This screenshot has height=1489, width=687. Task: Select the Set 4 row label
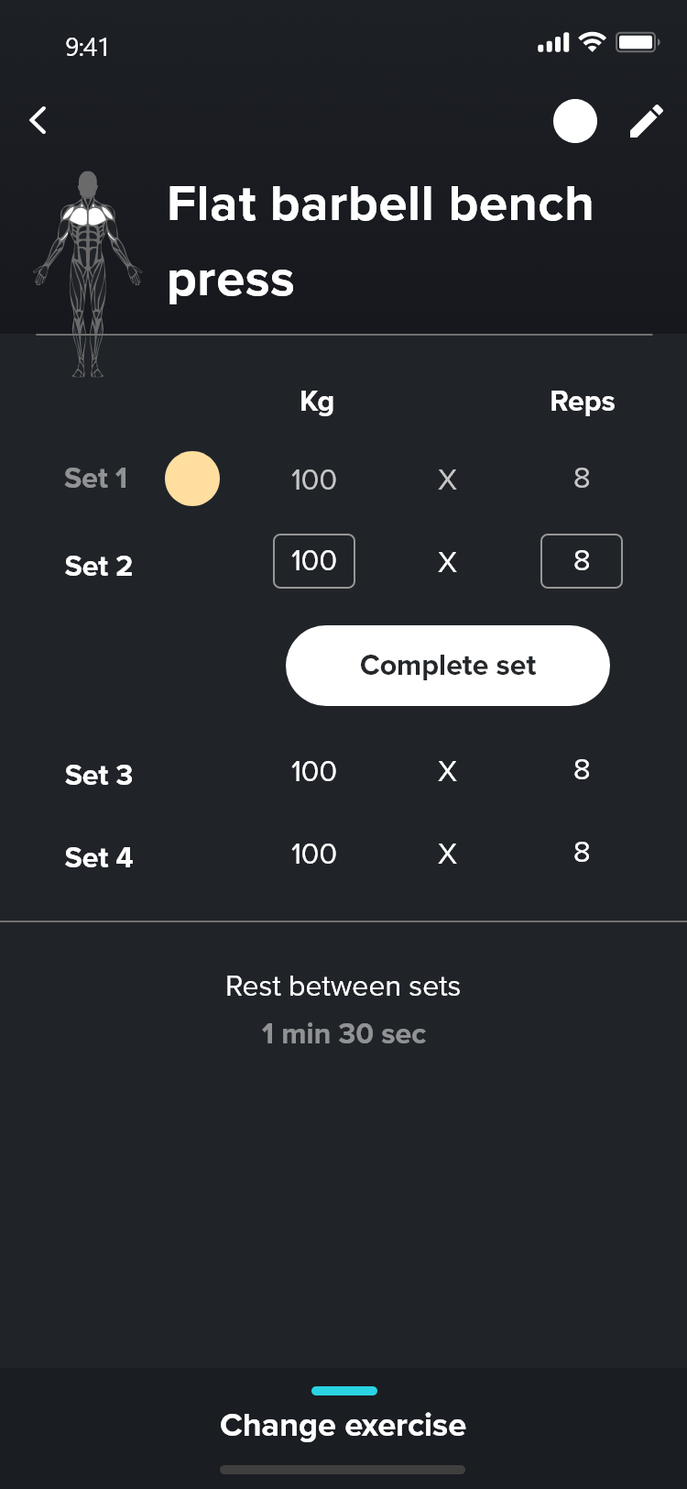pos(99,857)
